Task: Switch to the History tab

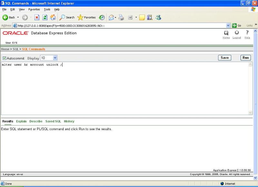Action: (x=69, y=121)
